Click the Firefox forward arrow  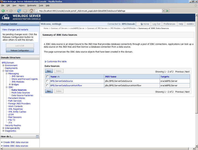coord(11,11)
